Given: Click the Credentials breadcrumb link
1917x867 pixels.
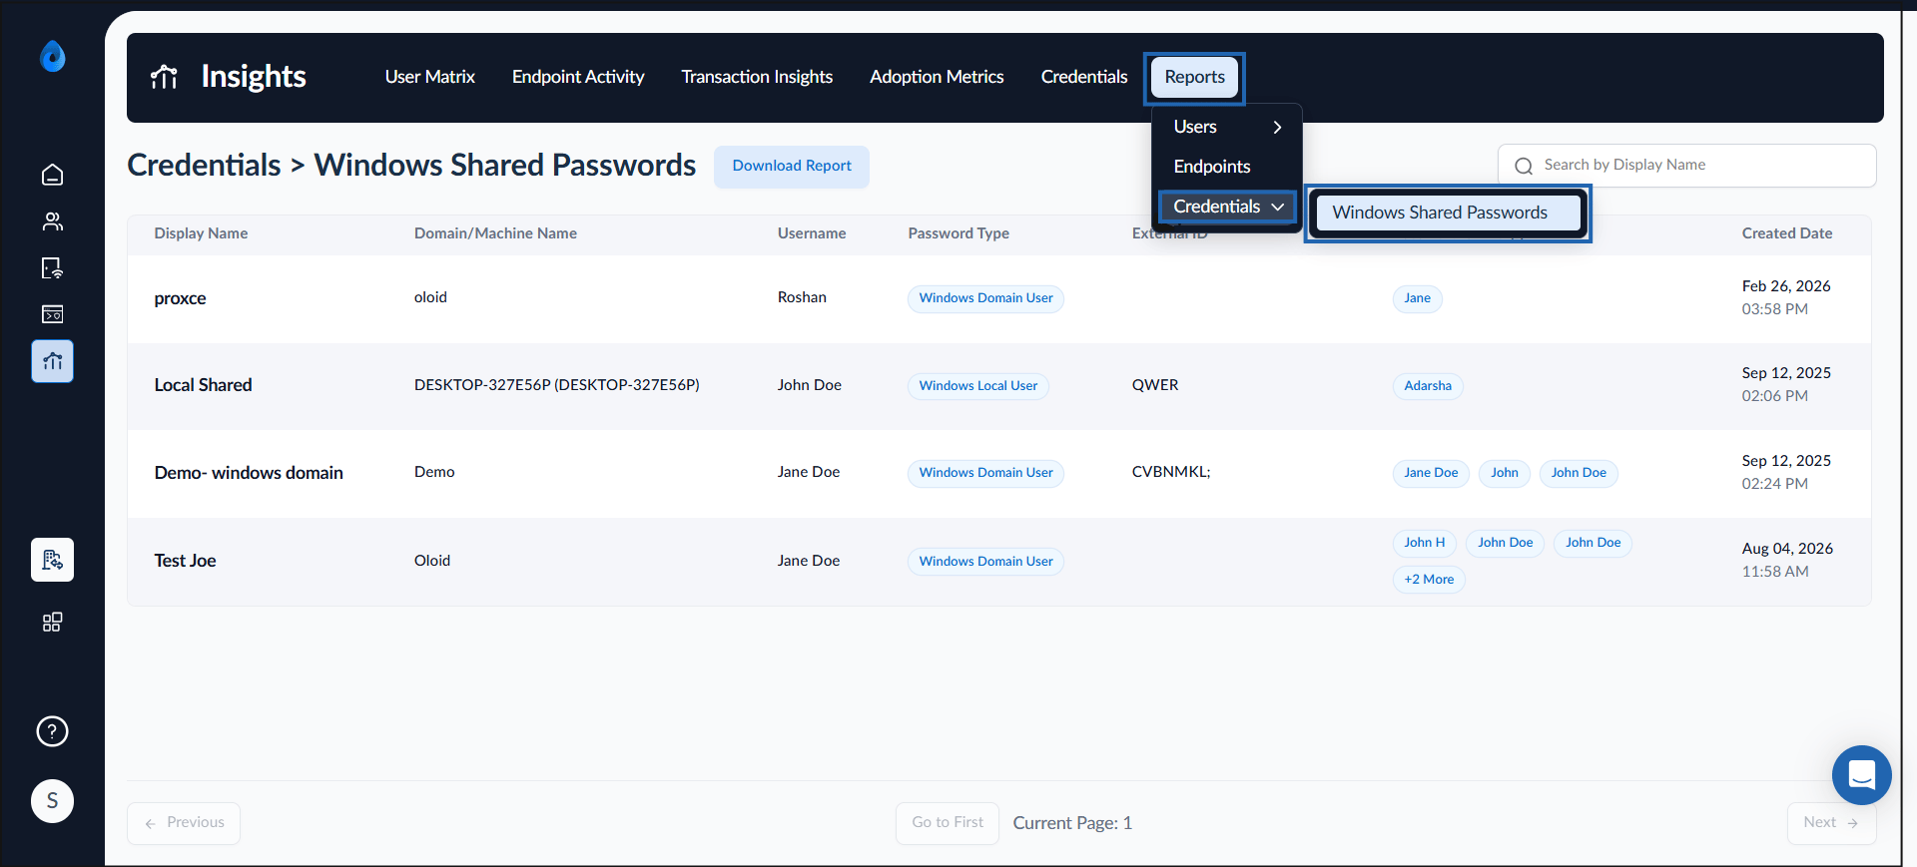Looking at the screenshot, I should pos(204,165).
